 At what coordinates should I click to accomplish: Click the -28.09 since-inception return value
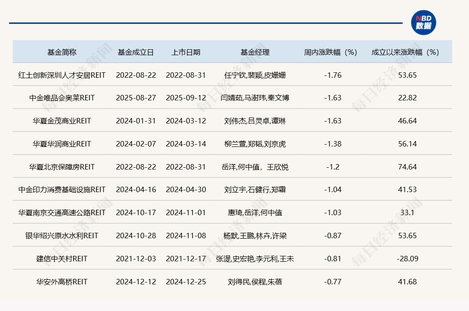tap(407, 259)
